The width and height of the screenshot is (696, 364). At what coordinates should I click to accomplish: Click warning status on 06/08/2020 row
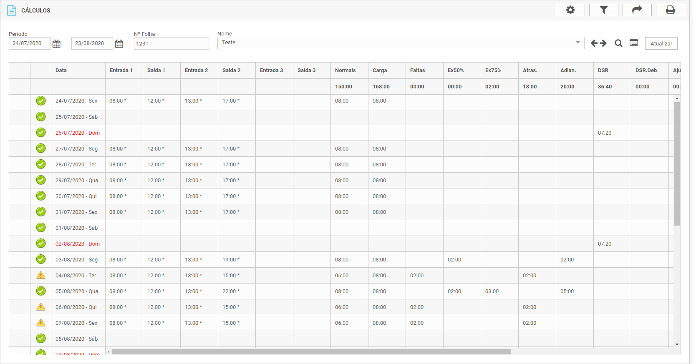click(x=41, y=307)
